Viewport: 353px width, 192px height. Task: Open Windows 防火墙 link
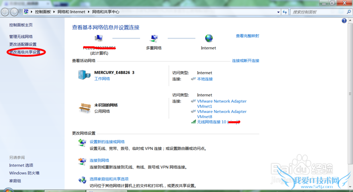[24, 173]
